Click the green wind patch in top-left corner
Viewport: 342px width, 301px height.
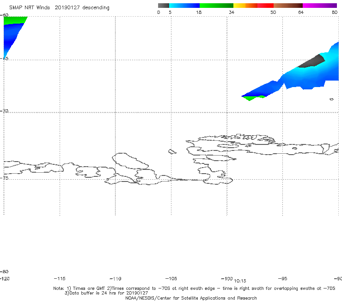point(15,20)
